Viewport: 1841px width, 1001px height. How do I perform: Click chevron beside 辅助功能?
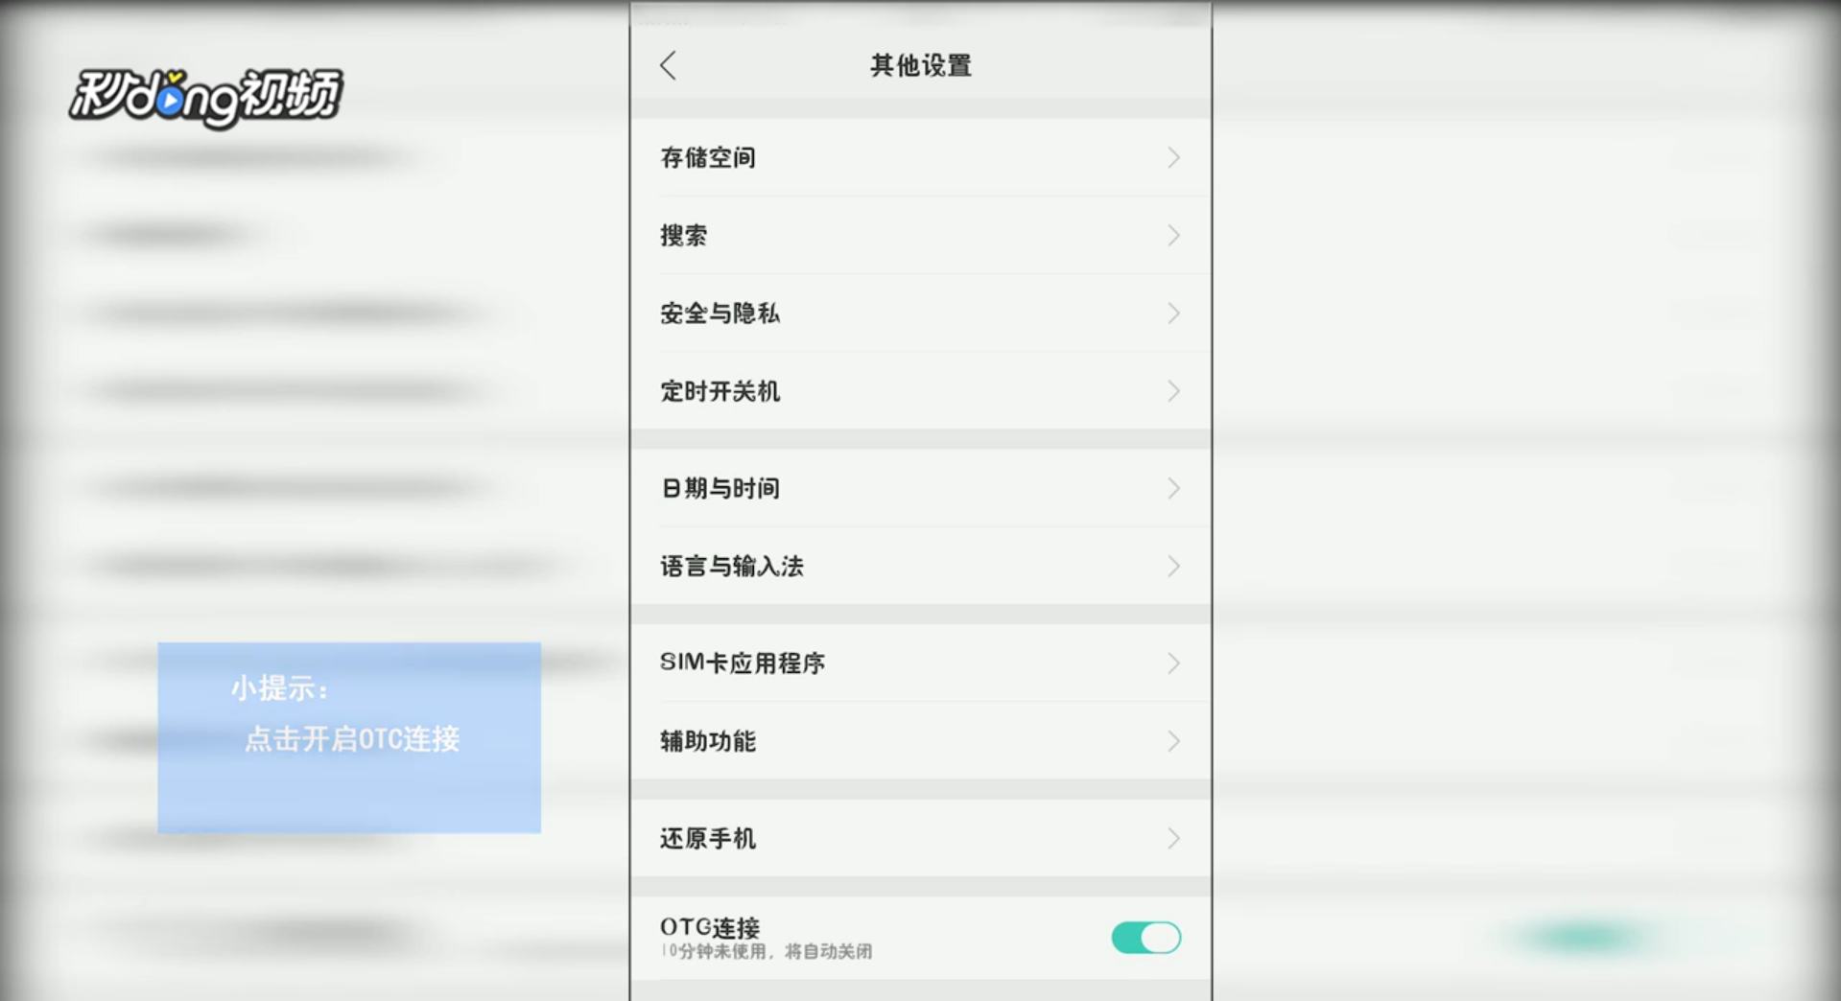tap(1173, 740)
